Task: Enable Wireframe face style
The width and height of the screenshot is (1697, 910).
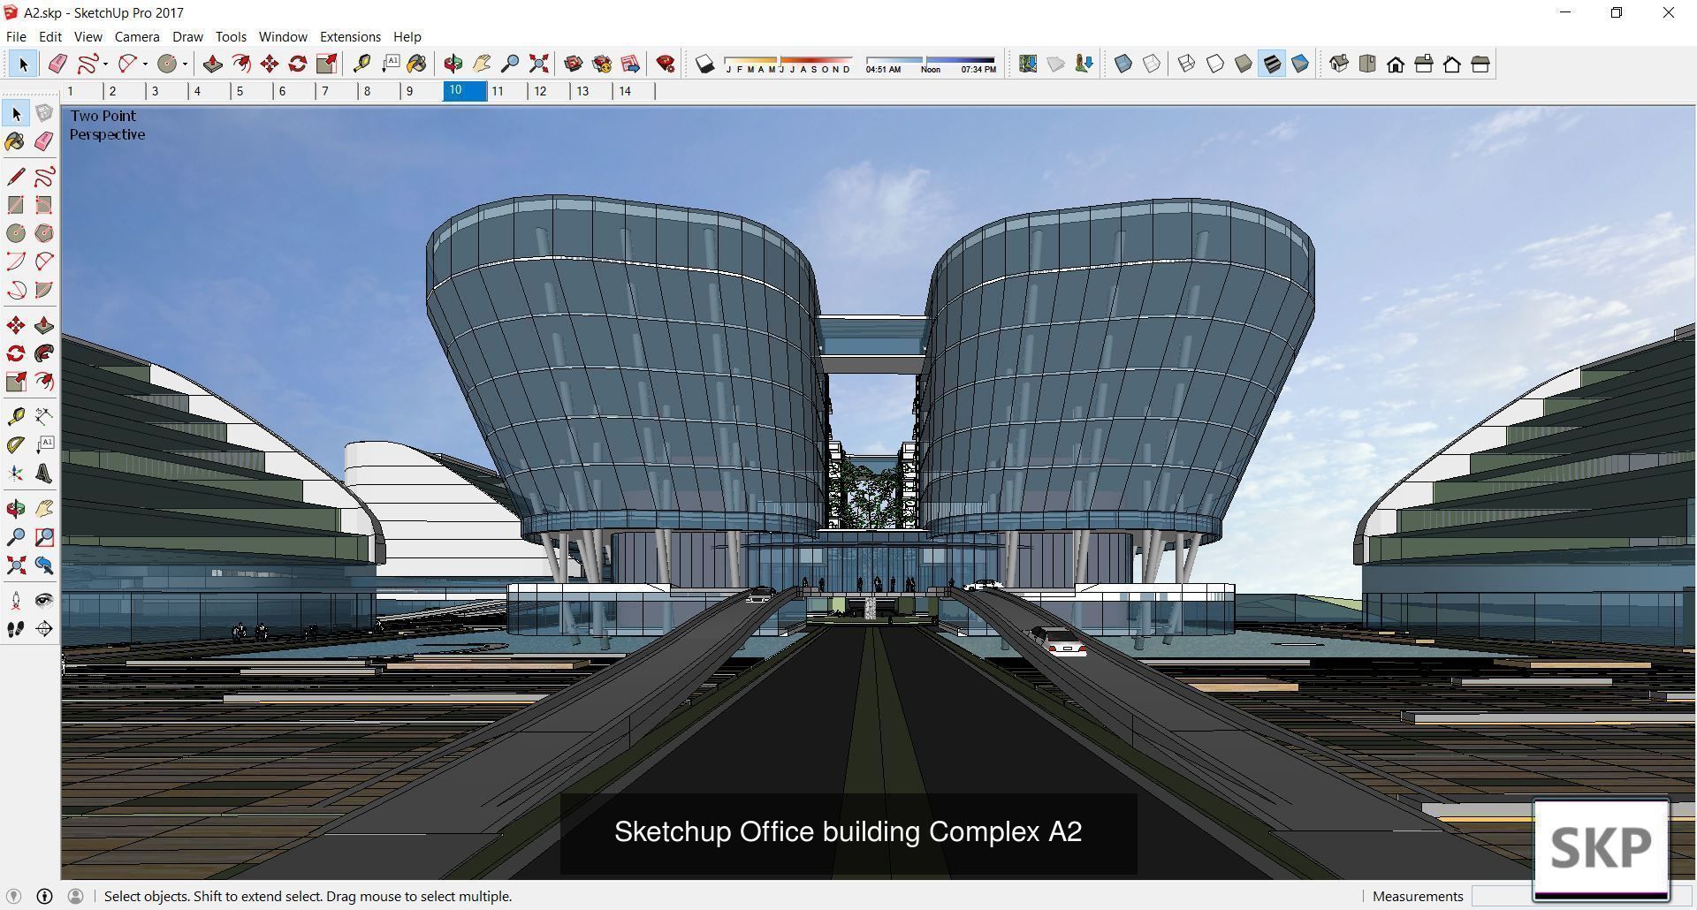Action: 1187,64
